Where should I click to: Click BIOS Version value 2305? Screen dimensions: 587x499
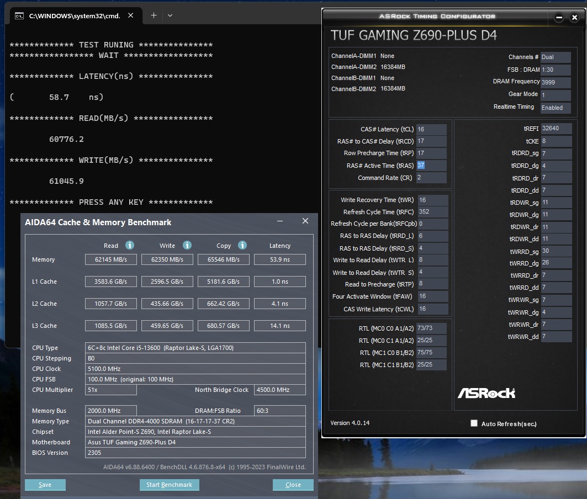[x=195, y=453]
